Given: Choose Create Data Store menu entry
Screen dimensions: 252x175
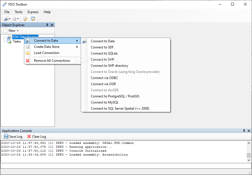Looking at the screenshot, I should (x=52, y=47).
